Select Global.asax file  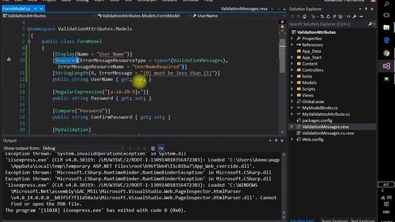click(313, 101)
